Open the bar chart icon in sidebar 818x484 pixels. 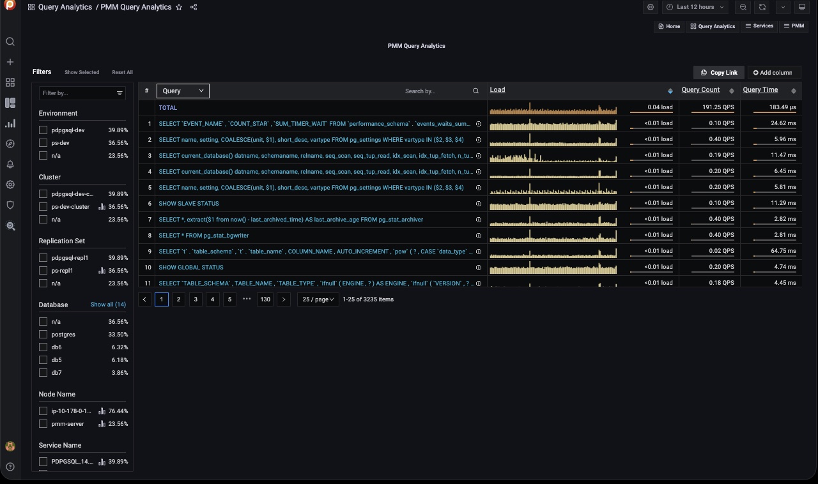pyautogui.click(x=10, y=123)
